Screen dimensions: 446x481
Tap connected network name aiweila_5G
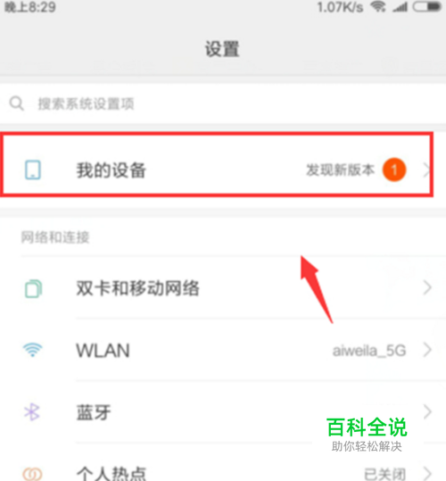tap(369, 351)
